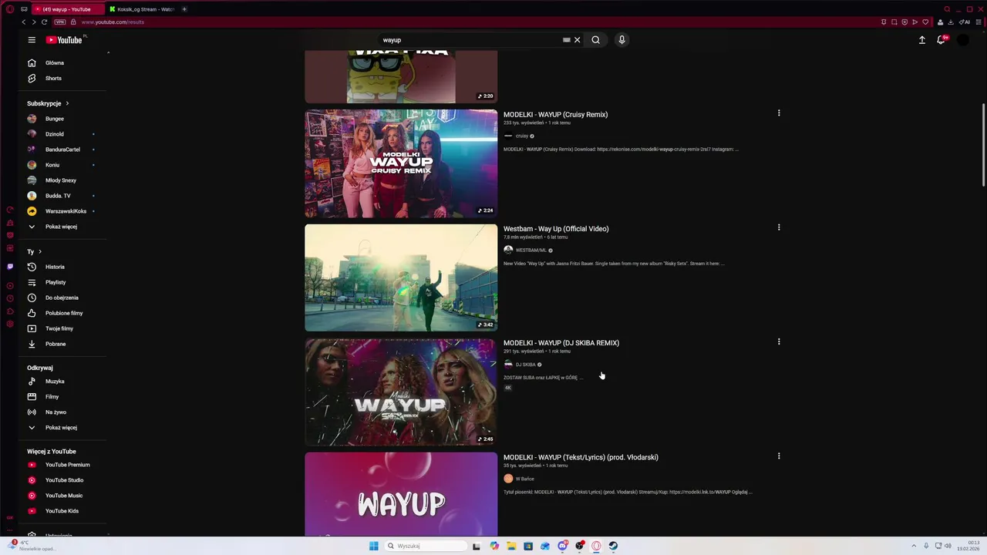Screen dimensions: 987x555
Task: Click the page vertical scrollbar thumb
Action: point(983,144)
